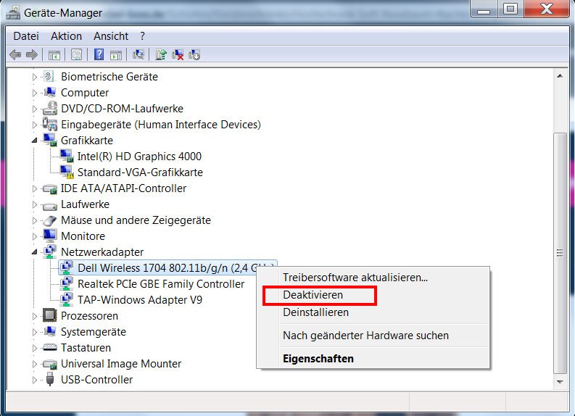Open the Ansicht menu
This screenshot has width=575, height=416.
point(111,36)
